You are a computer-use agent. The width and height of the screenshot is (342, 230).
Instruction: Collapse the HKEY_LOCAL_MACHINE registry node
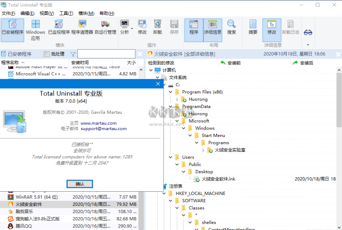(x=164, y=193)
